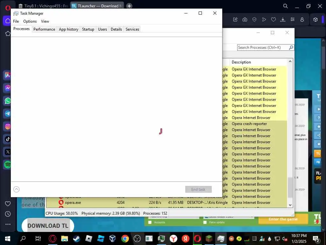Open Task View on the taskbar

[38, 239]
